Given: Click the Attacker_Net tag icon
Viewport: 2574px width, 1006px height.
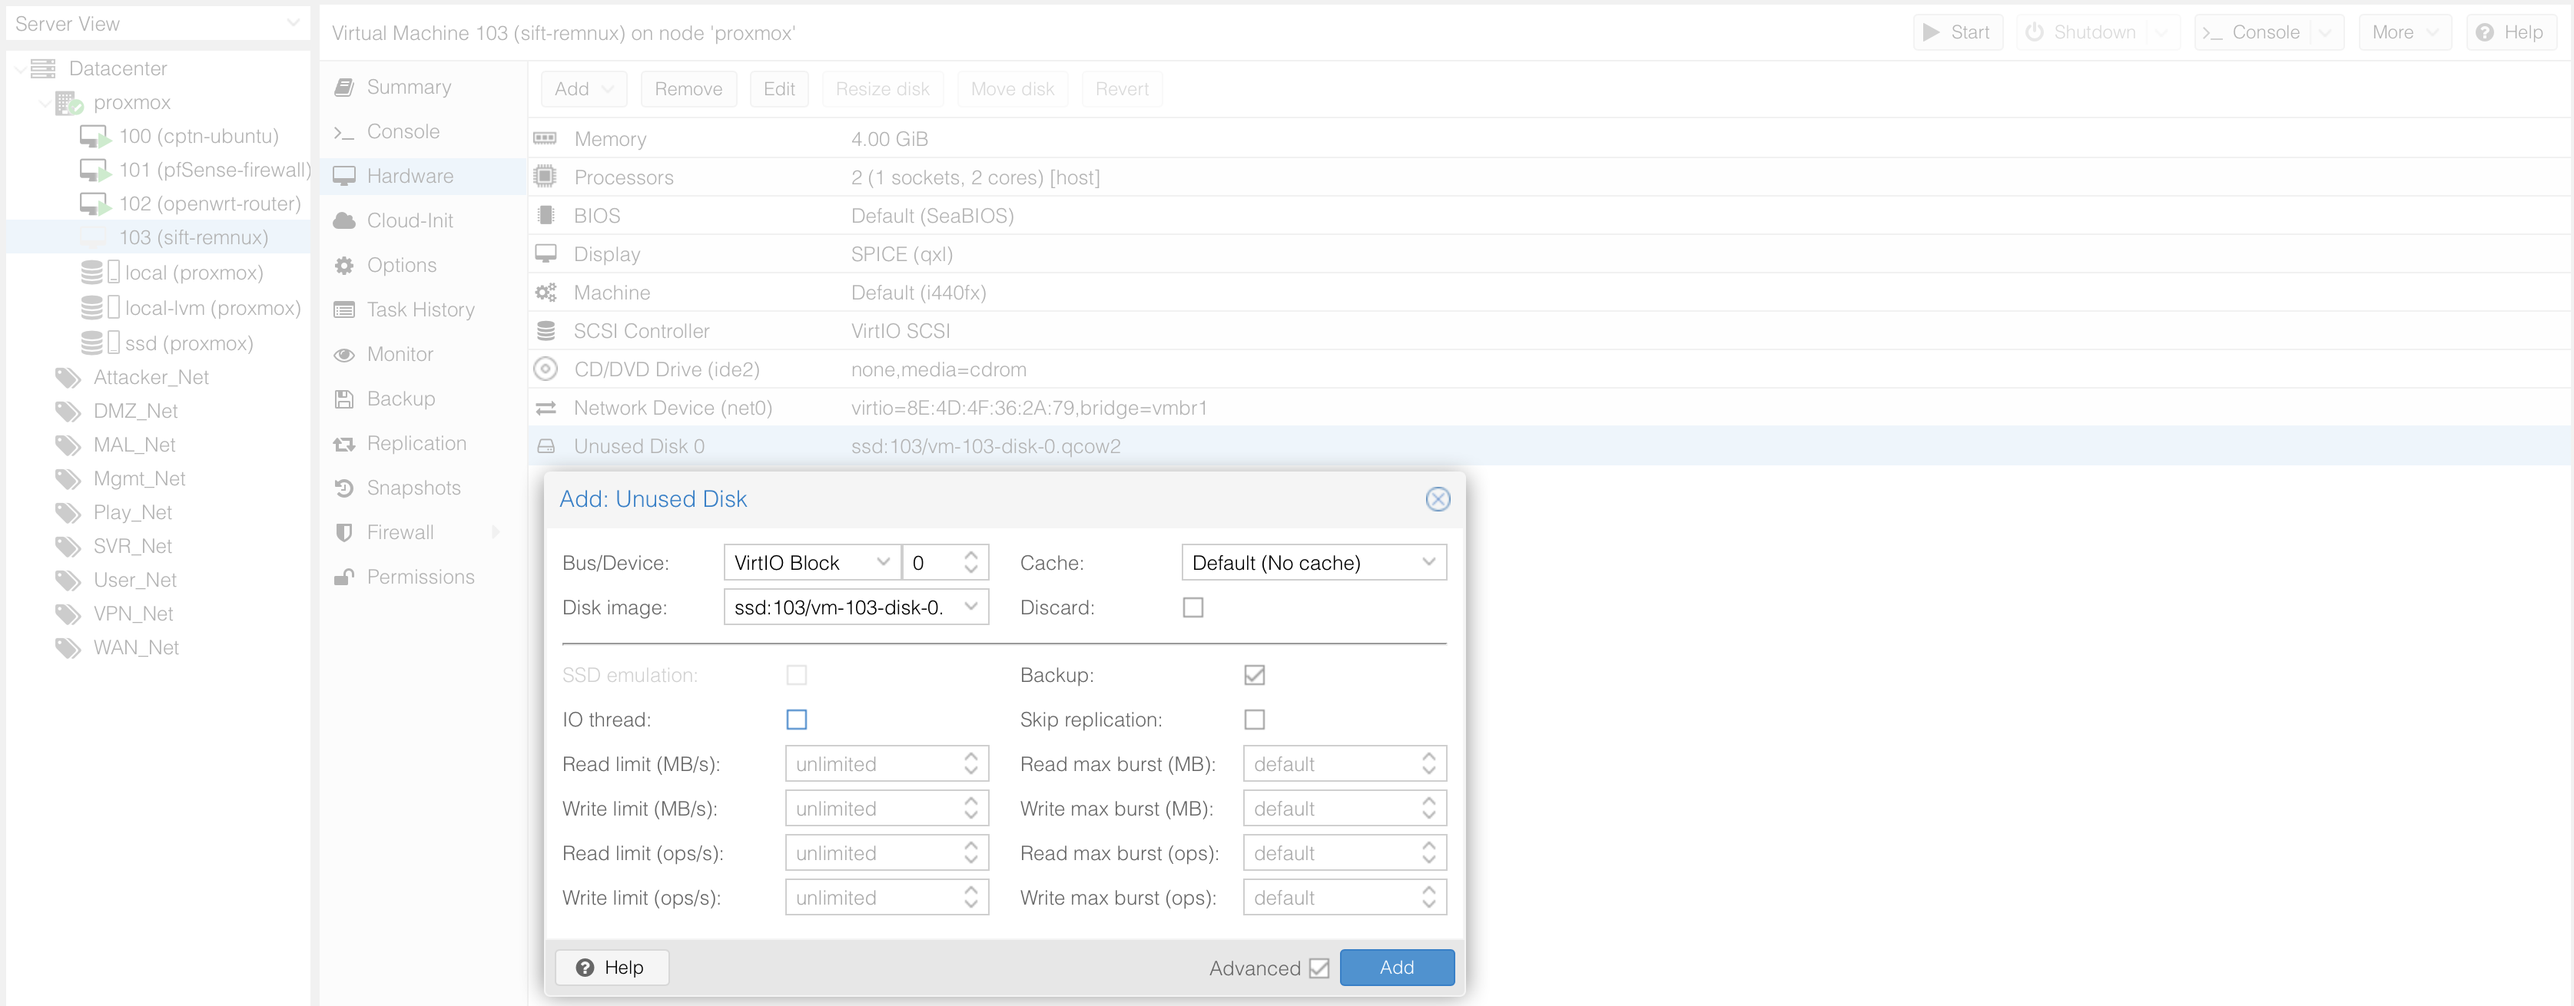Looking at the screenshot, I should [x=68, y=378].
